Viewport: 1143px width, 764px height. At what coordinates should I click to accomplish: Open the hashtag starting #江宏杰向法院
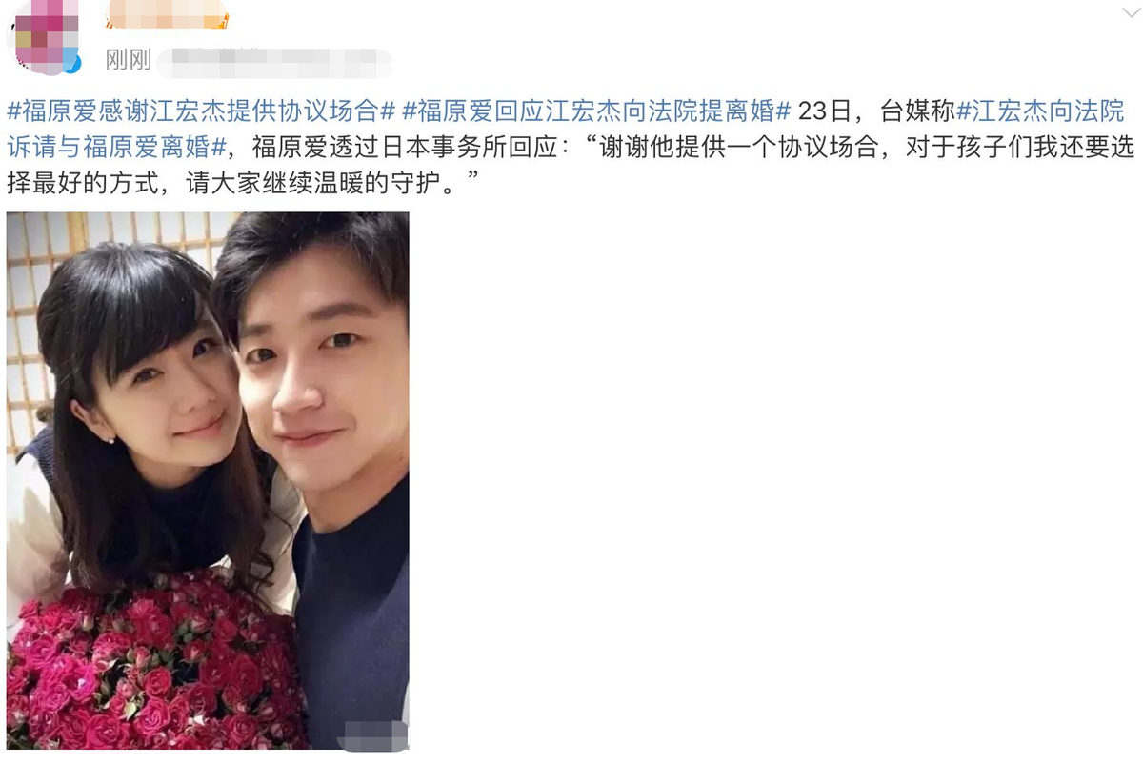(x=1040, y=111)
